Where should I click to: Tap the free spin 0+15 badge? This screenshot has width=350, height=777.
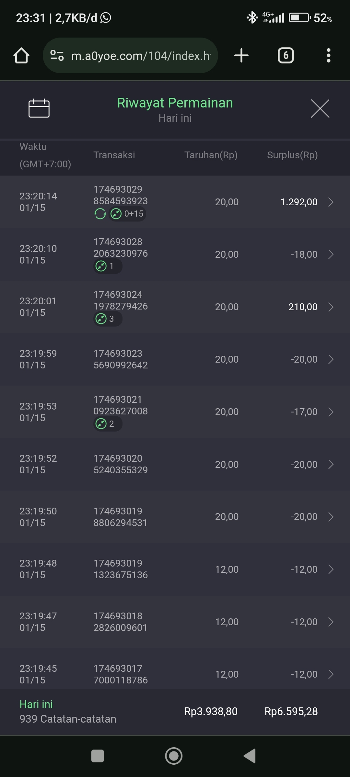[127, 214]
